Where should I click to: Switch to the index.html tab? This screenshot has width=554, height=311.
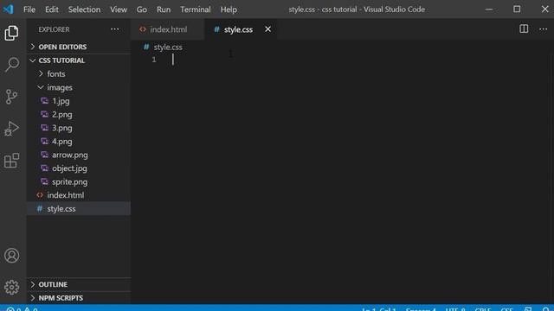[167, 29]
